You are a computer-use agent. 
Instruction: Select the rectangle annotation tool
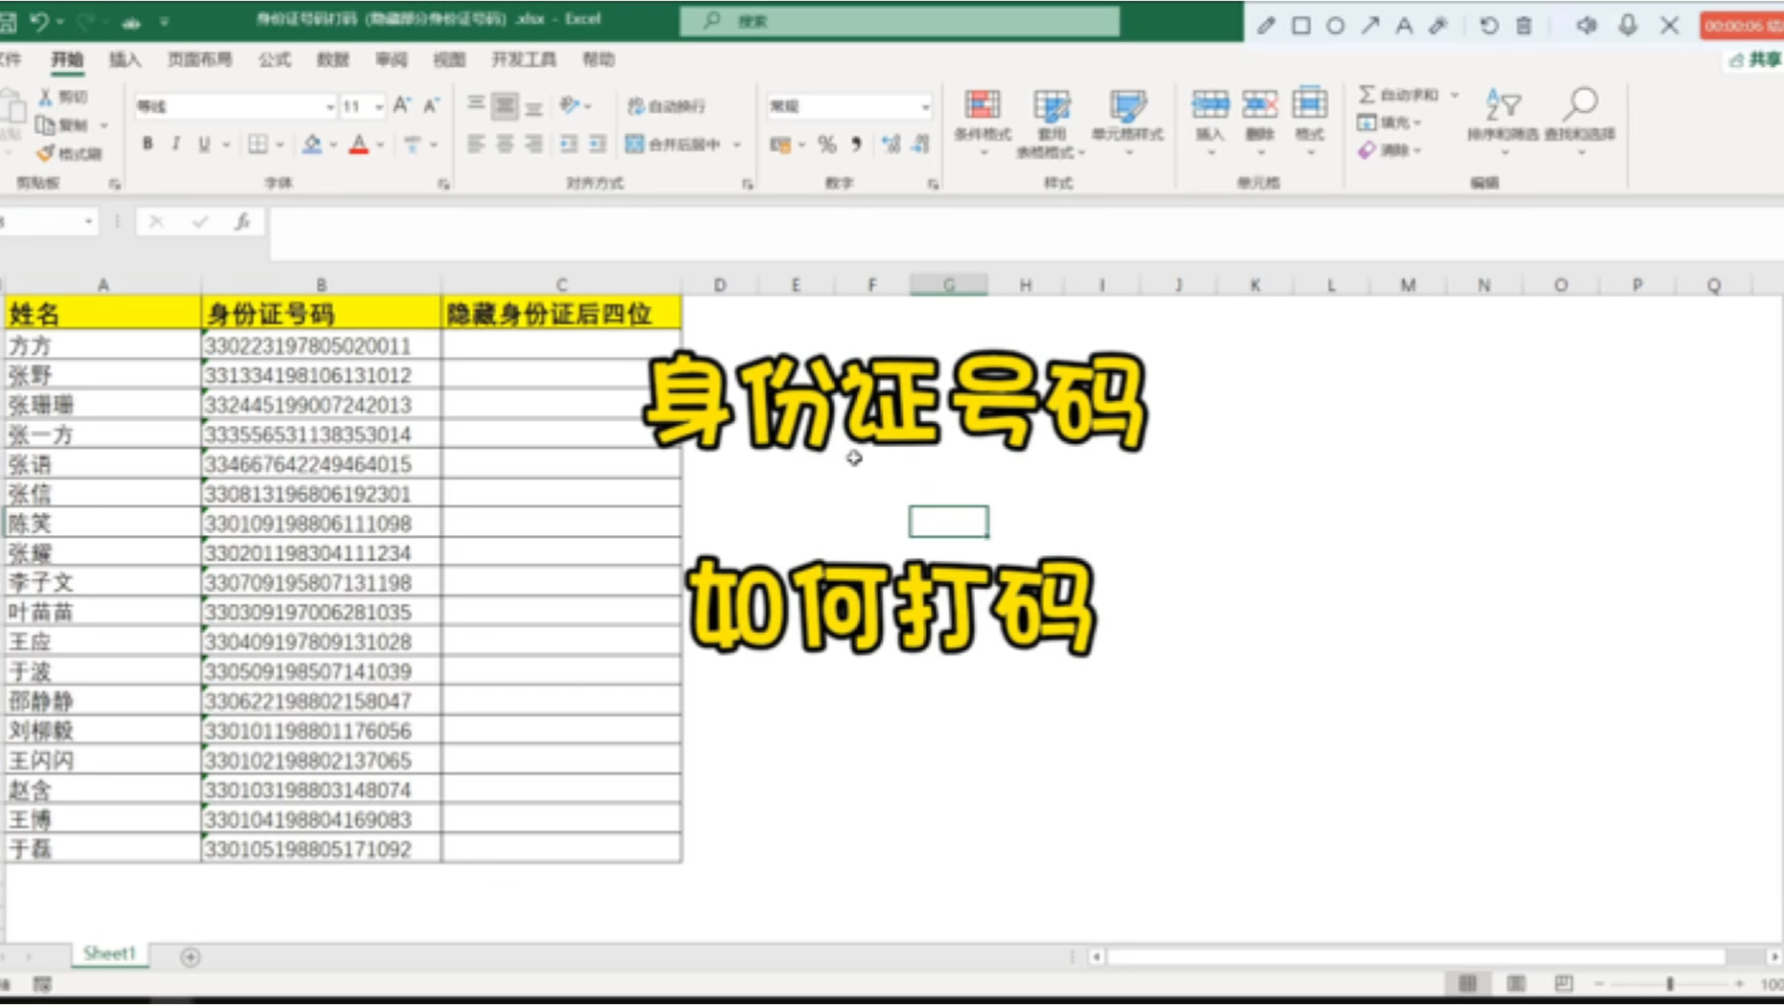pos(1301,26)
